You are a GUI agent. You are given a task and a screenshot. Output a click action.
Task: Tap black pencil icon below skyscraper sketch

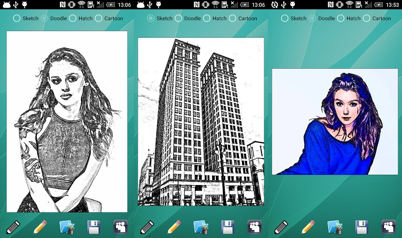(147, 227)
